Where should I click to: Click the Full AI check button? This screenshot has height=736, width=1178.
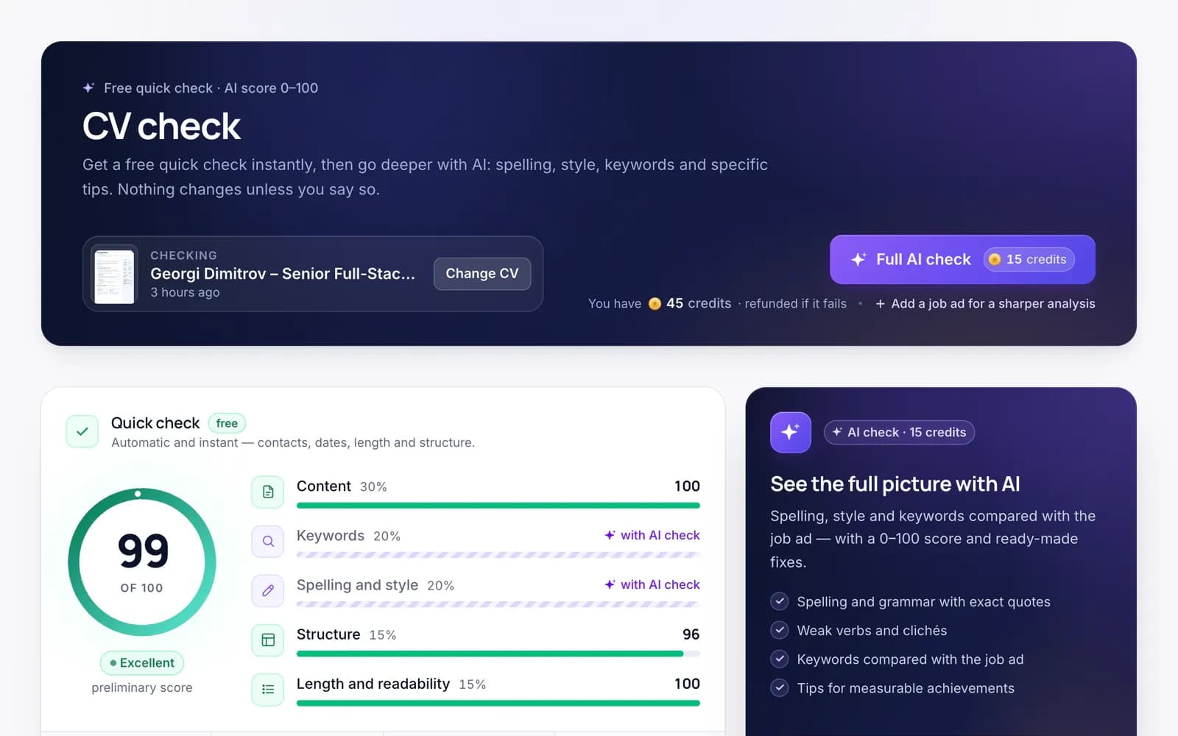click(x=962, y=259)
